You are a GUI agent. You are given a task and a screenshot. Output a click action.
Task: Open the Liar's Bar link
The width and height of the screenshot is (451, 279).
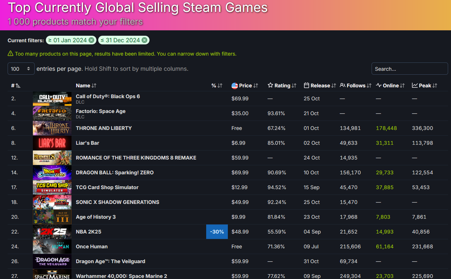pos(87,143)
